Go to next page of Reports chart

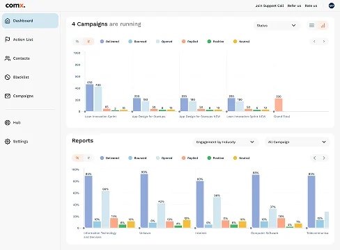[x=324, y=158]
